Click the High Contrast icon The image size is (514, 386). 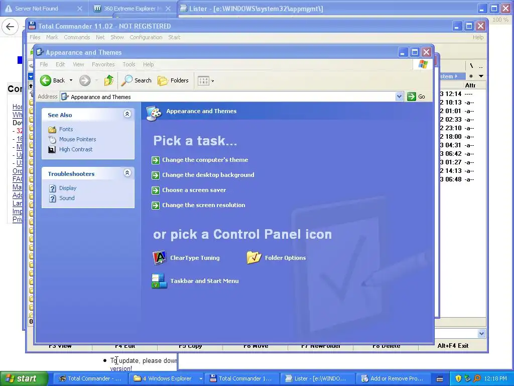(52, 150)
